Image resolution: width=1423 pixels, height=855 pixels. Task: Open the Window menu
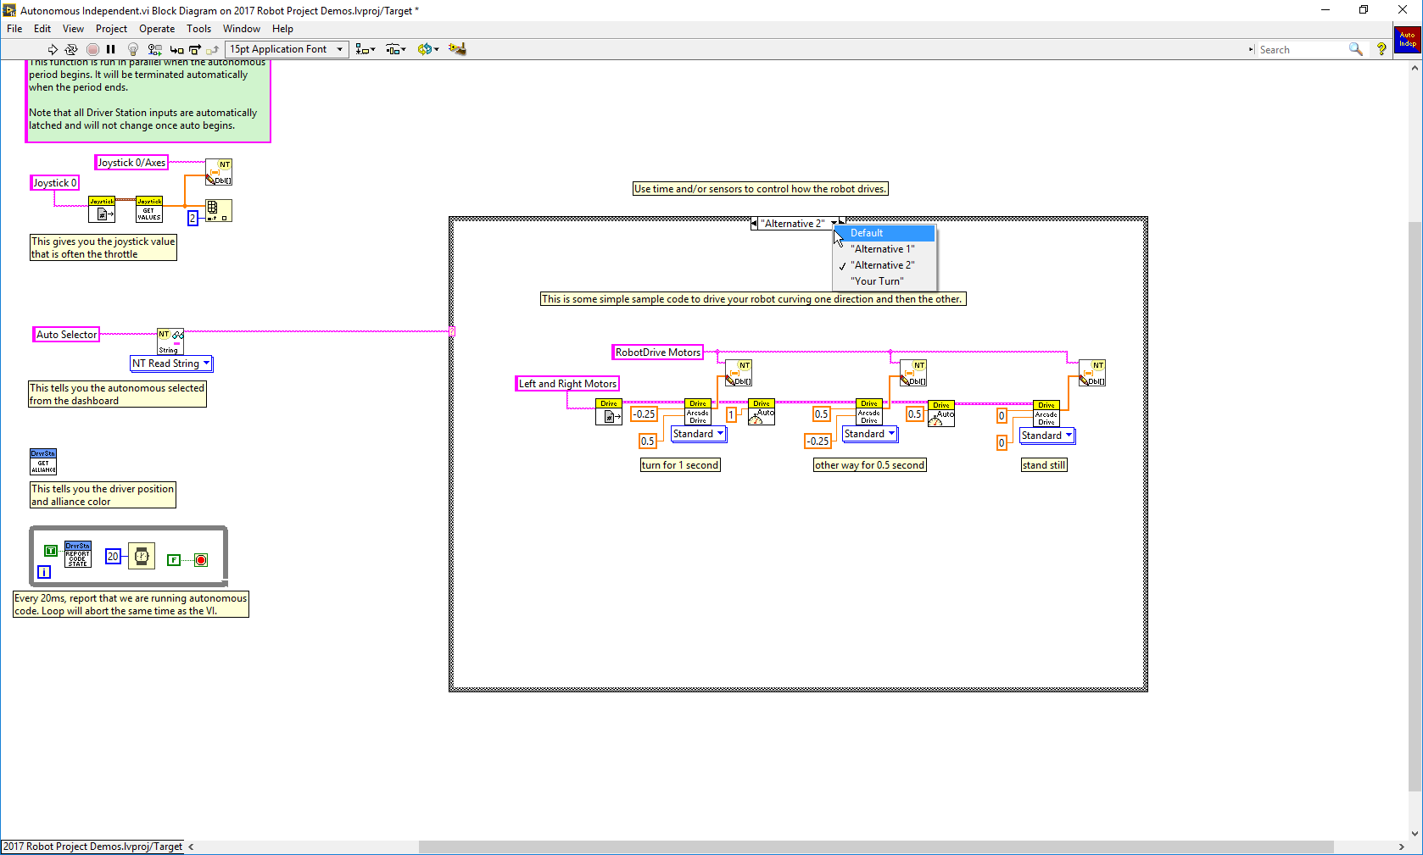242,29
